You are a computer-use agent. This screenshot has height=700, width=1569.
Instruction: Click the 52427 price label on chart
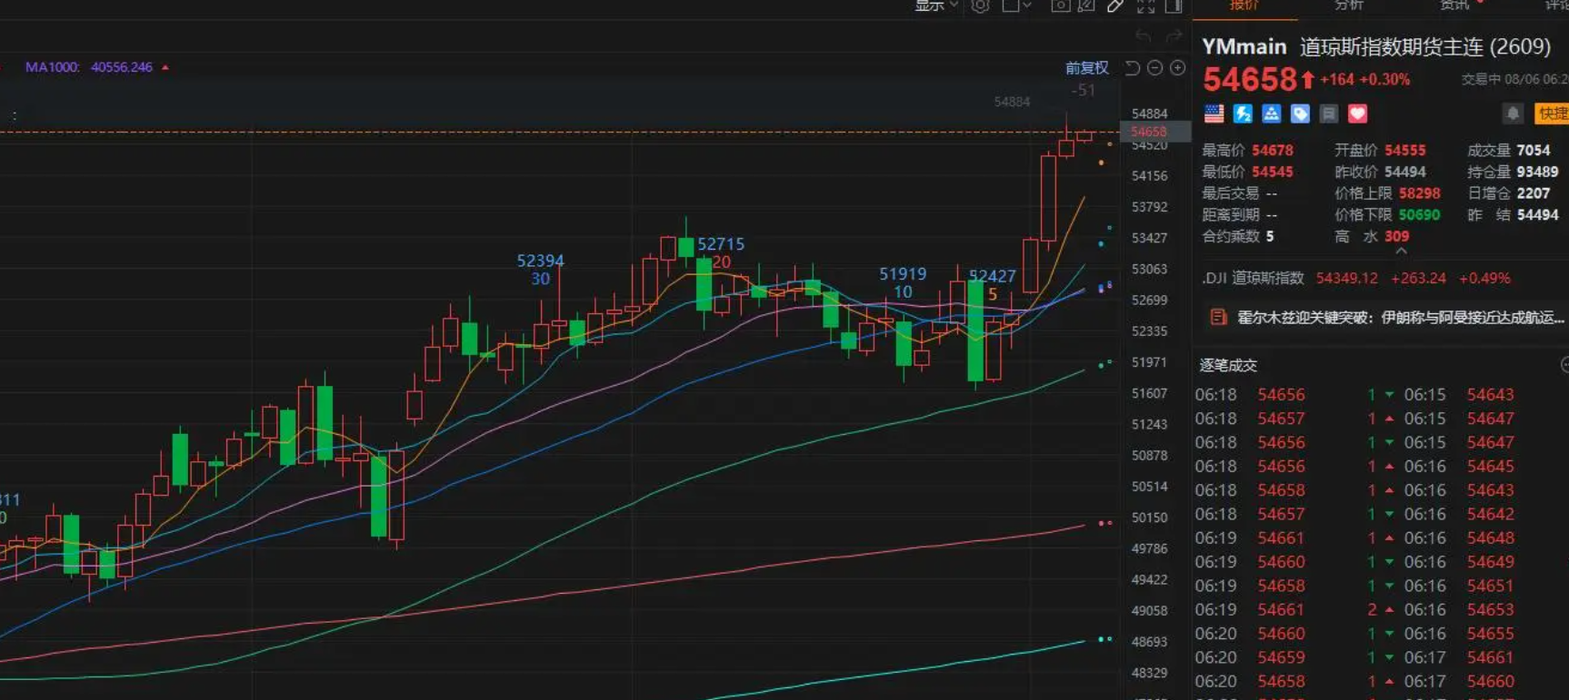point(992,276)
